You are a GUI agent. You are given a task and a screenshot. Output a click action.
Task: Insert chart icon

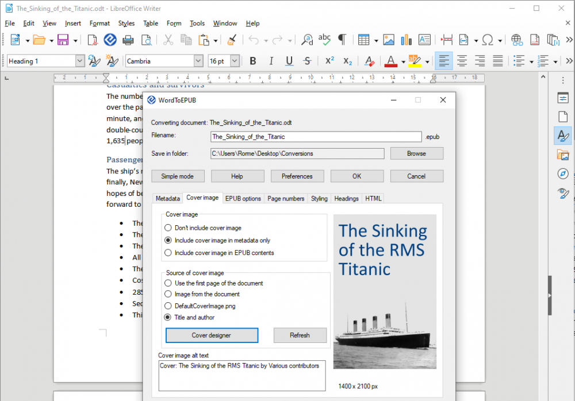pyautogui.click(x=407, y=40)
